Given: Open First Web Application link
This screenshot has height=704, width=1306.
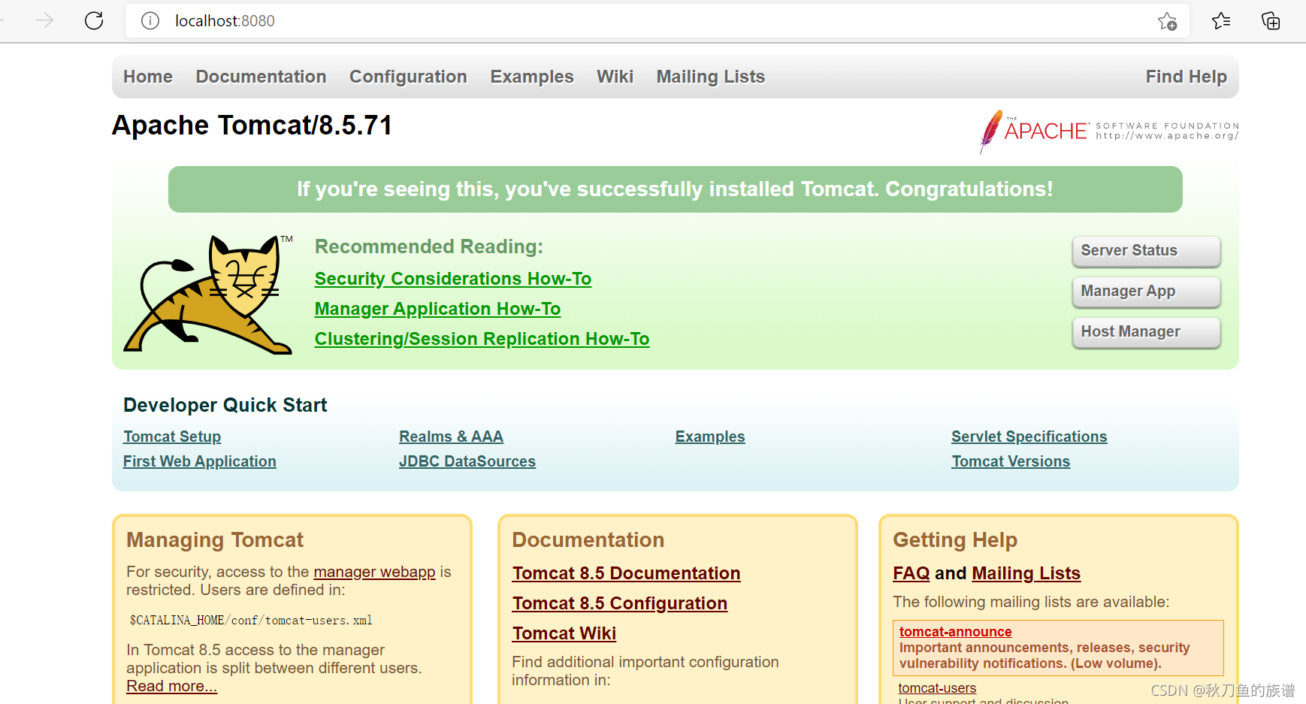Looking at the screenshot, I should (x=200, y=461).
